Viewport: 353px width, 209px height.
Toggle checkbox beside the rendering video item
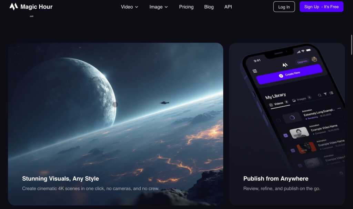[279, 120]
